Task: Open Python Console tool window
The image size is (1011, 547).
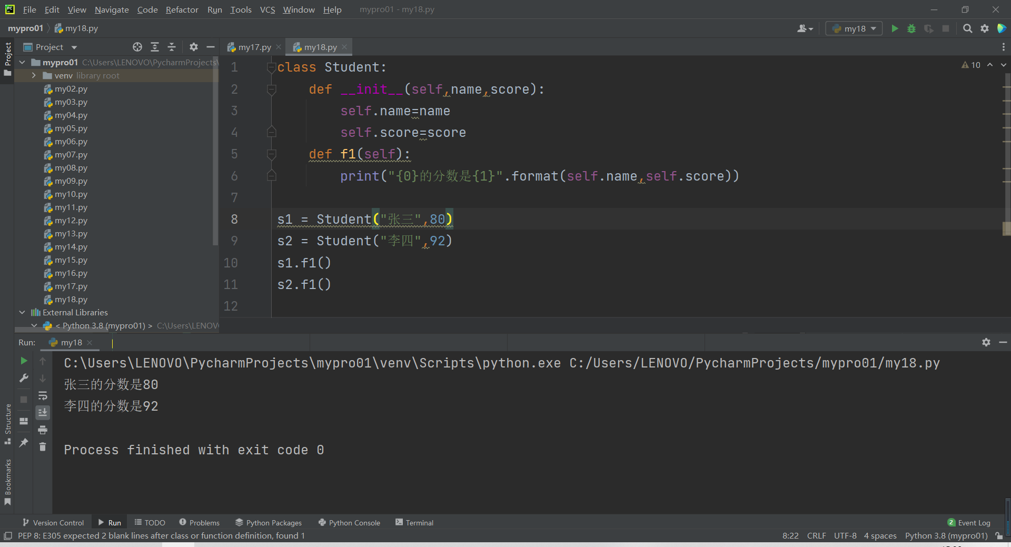Action: pos(350,522)
